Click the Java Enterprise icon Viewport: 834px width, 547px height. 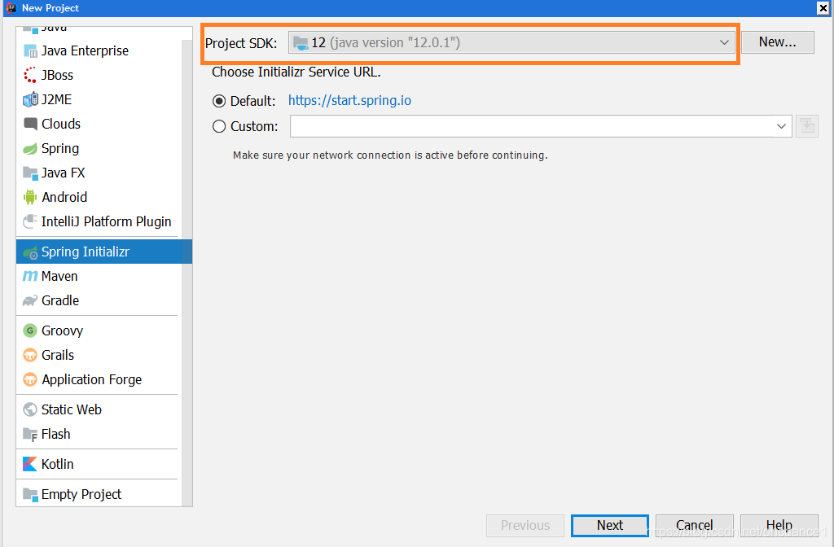point(30,51)
